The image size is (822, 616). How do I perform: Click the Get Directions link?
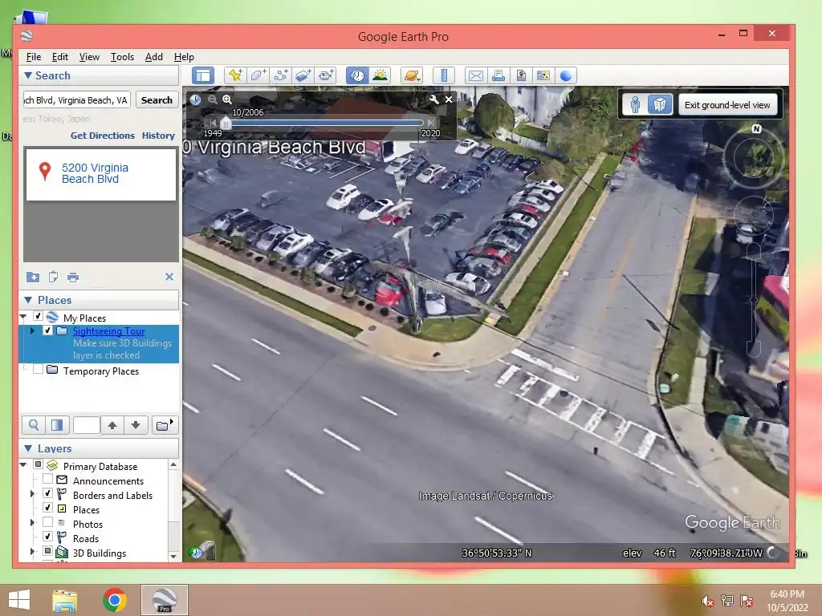tap(103, 135)
